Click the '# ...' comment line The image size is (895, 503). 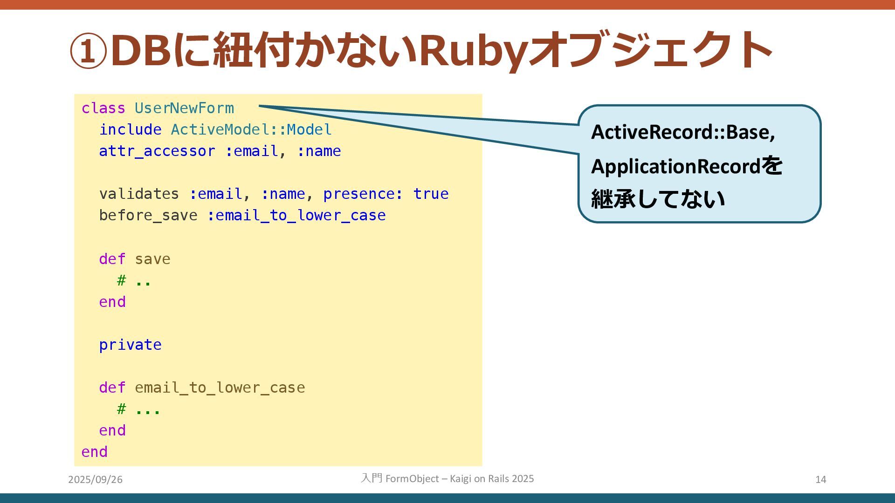tap(138, 409)
